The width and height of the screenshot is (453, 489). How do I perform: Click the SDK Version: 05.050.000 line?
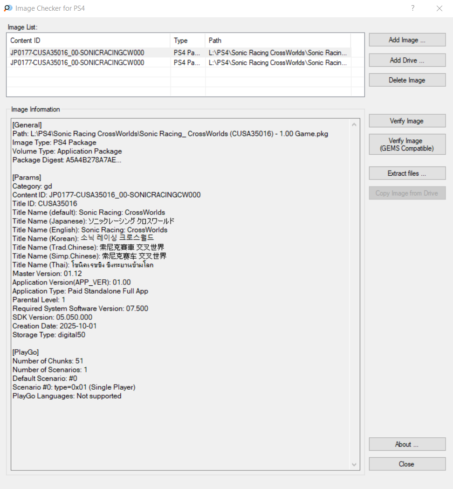(x=52, y=317)
